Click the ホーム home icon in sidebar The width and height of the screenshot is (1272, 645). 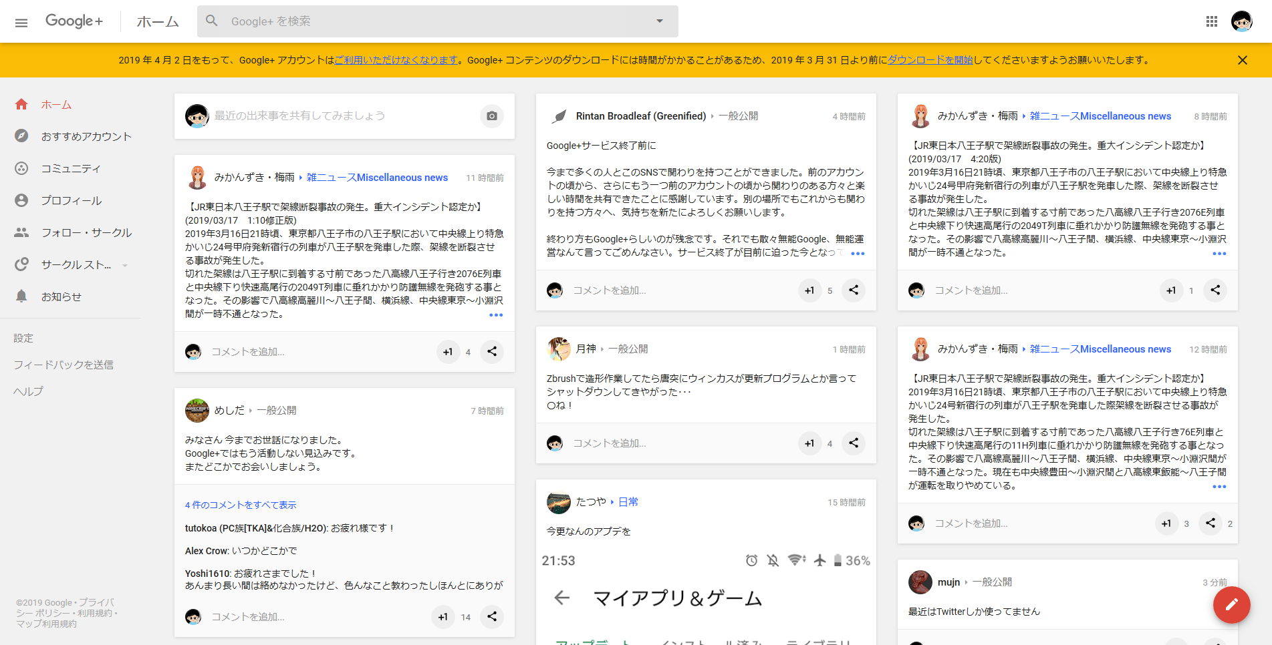21,104
